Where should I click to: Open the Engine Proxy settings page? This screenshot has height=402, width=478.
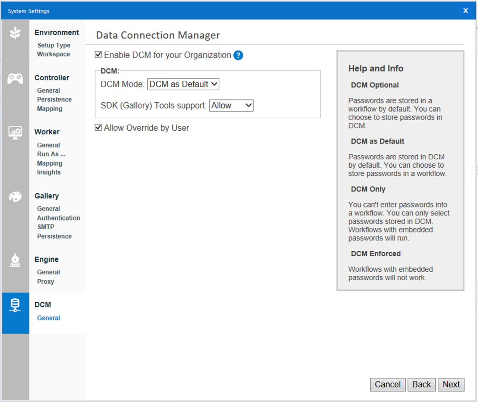pyautogui.click(x=45, y=282)
